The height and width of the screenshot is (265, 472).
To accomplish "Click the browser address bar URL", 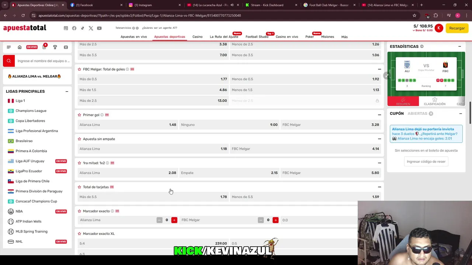I will (x=139, y=15).
